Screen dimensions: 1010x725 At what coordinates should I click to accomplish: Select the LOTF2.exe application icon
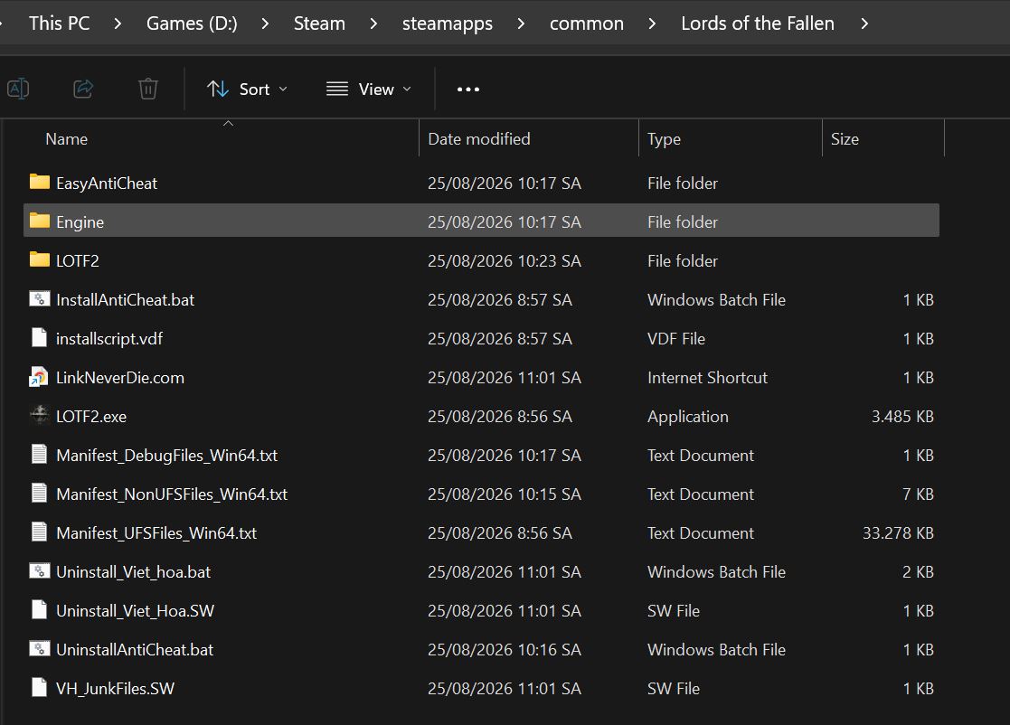tap(39, 415)
